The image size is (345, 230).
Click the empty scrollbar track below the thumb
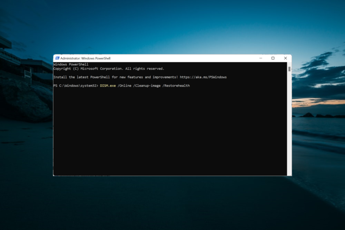coord(289,125)
